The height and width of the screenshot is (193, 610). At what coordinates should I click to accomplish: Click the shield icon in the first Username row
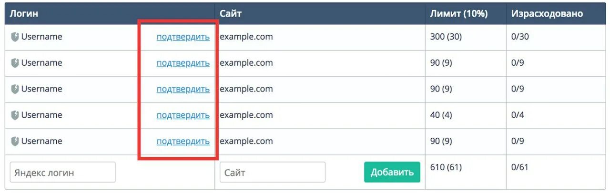point(15,37)
